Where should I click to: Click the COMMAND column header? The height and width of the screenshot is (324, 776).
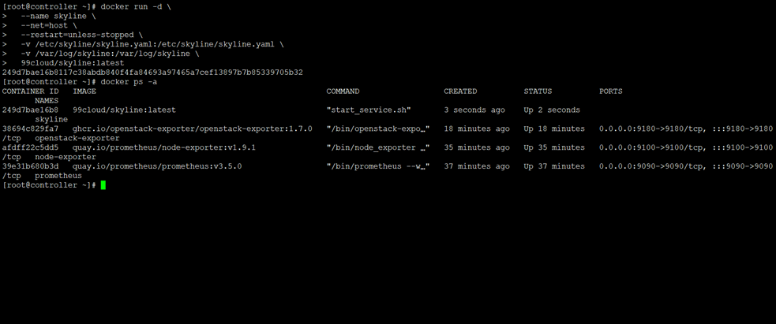(x=343, y=91)
